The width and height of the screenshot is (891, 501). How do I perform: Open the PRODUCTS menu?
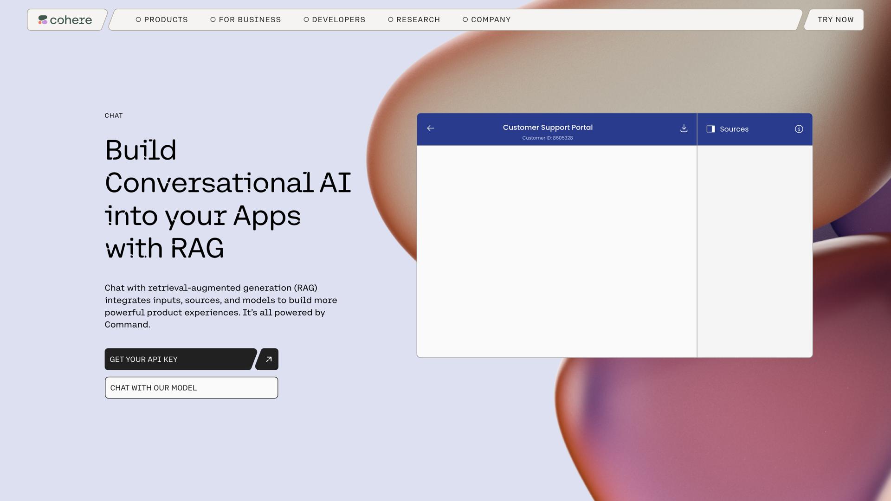tap(161, 20)
